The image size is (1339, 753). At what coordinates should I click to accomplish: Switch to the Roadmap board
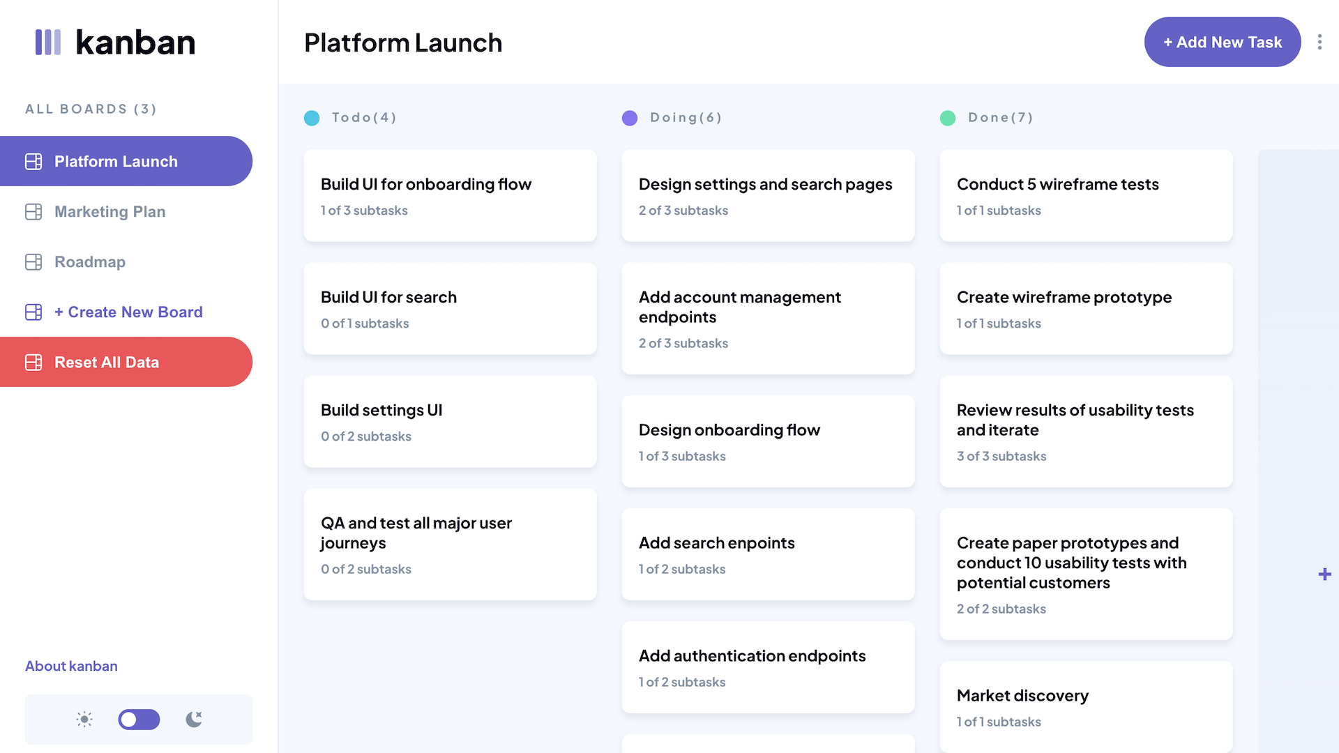(x=90, y=262)
